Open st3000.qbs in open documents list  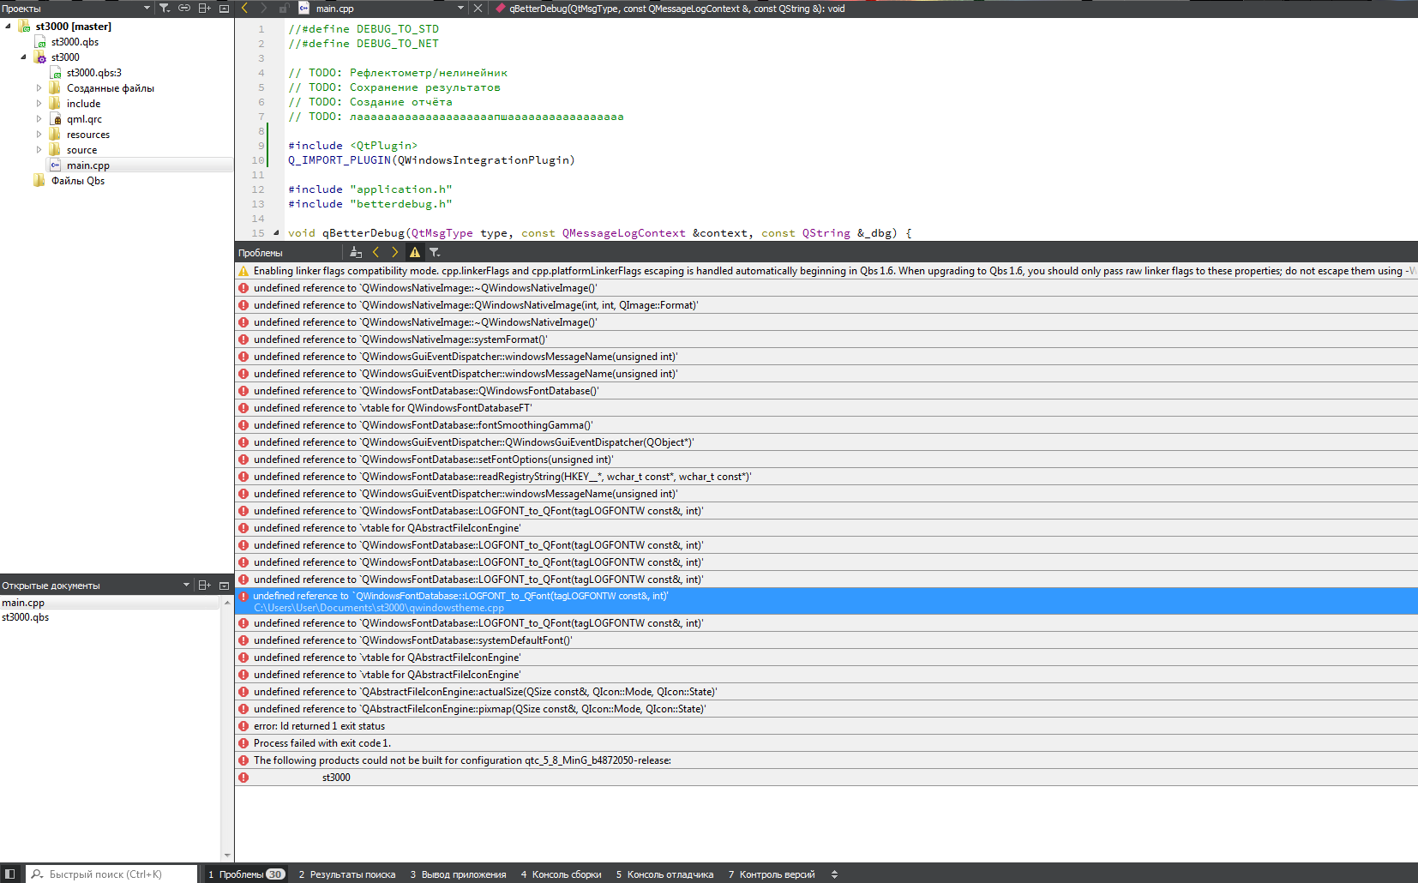(x=110, y=617)
